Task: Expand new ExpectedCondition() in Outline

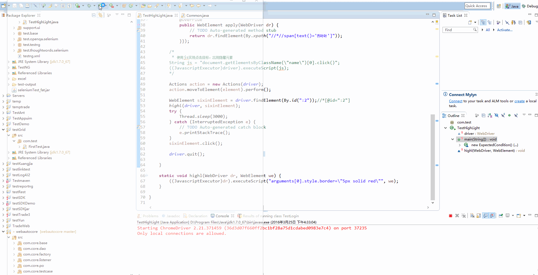Action: coord(460,145)
